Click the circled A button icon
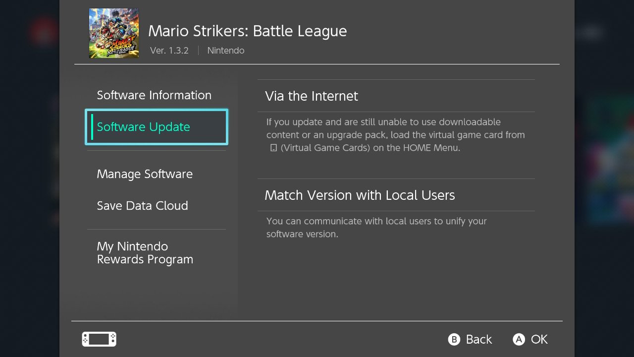 click(519, 339)
